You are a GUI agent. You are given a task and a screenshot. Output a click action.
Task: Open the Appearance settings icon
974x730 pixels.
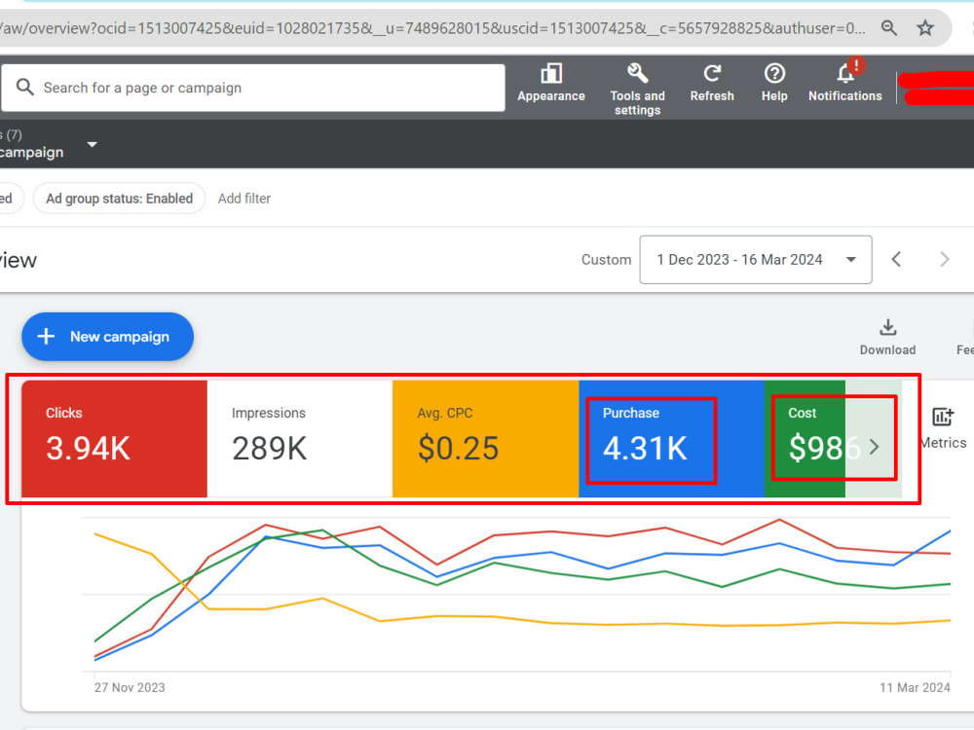tap(551, 74)
